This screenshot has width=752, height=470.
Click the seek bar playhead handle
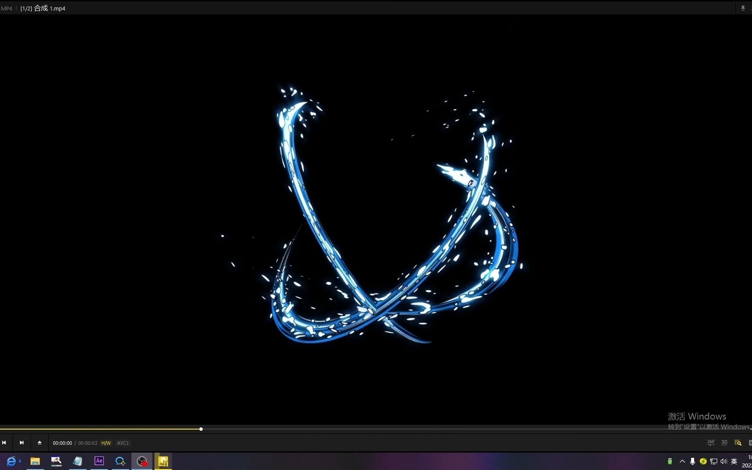coord(201,429)
